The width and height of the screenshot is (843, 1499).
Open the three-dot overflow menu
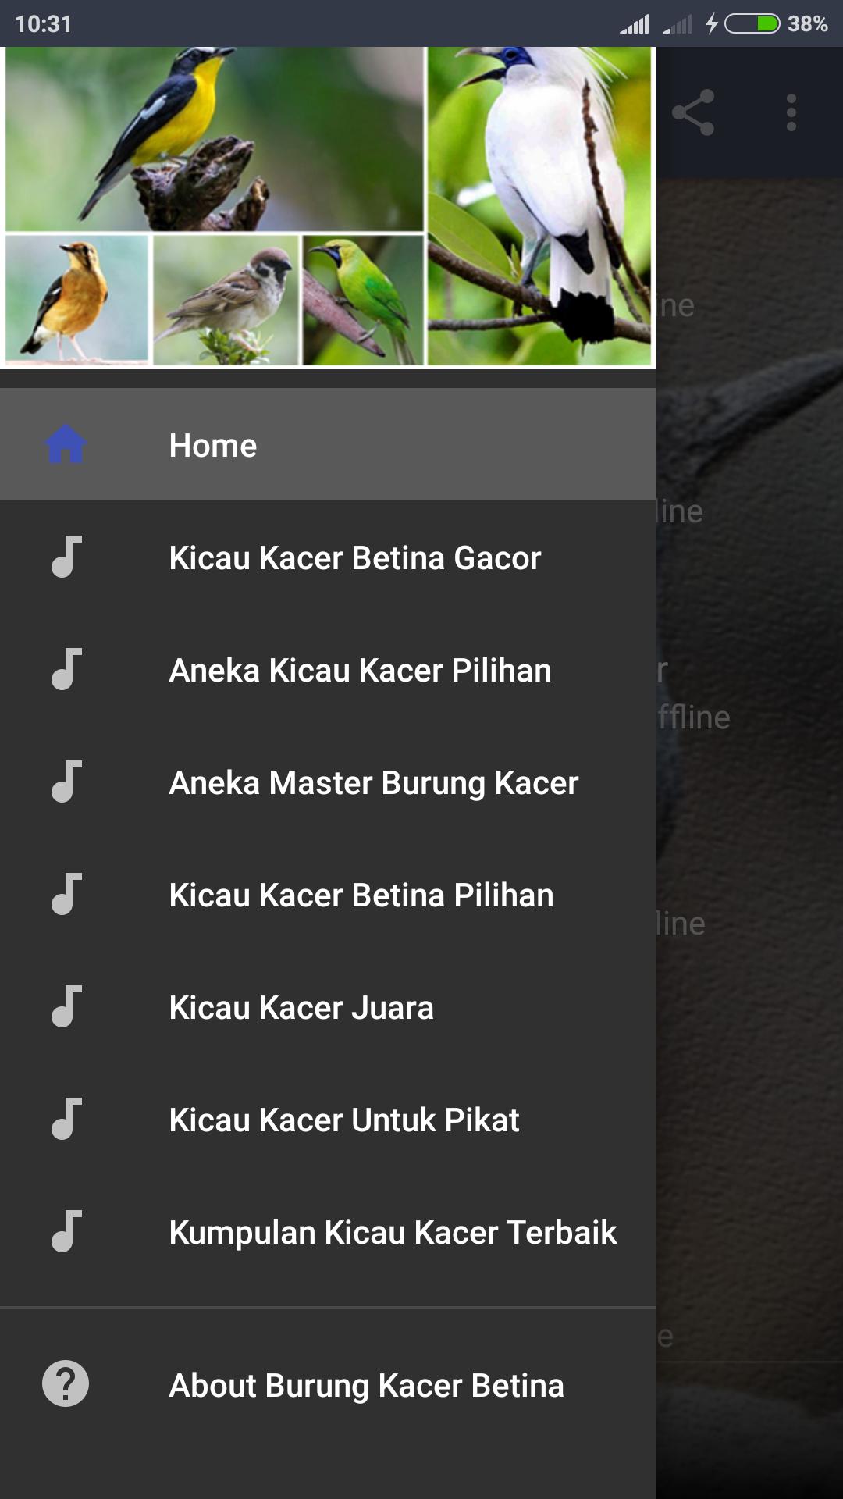pos(791,112)
